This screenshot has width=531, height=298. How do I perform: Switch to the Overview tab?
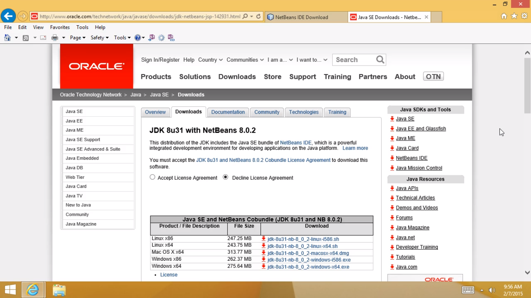(x=155, y=112)
